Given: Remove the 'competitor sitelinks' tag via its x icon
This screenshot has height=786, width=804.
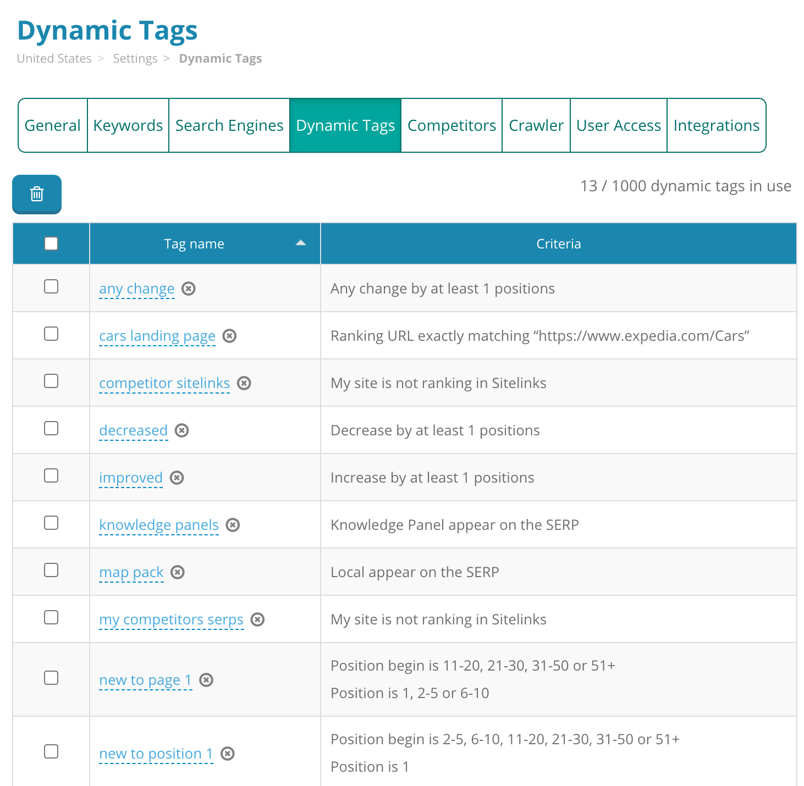Looking at the screenshot, I should (x=244, y=383).
